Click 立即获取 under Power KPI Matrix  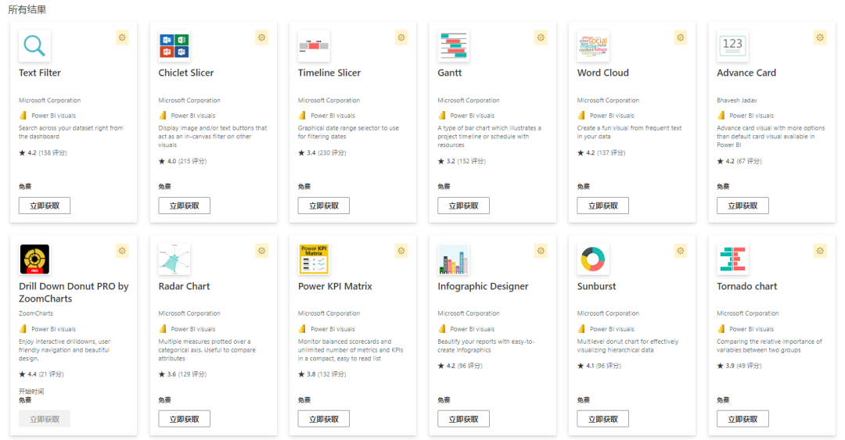click(324, 419)
